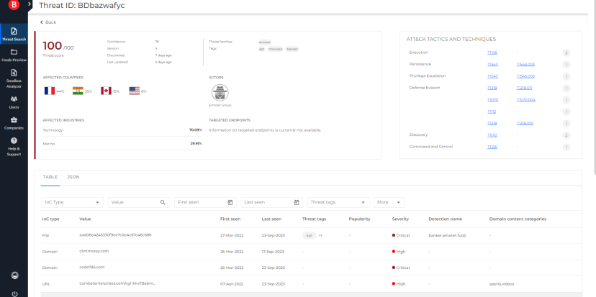Switch to the JSON tab
This screenshot has width=596, height=297.
[73, 176]
